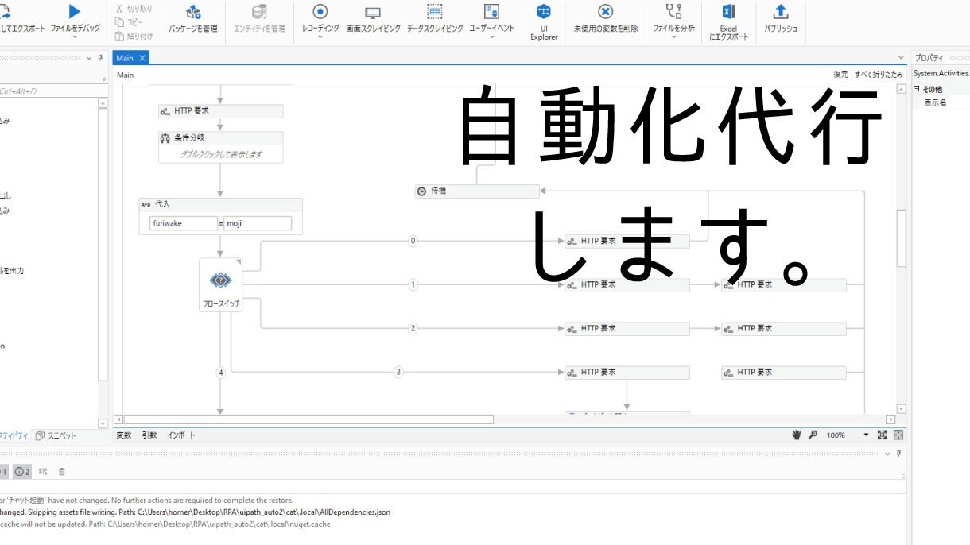Viewport: 970px width, 545px height.
Task: Click the furiwake field in 代入
Action: 184,223
